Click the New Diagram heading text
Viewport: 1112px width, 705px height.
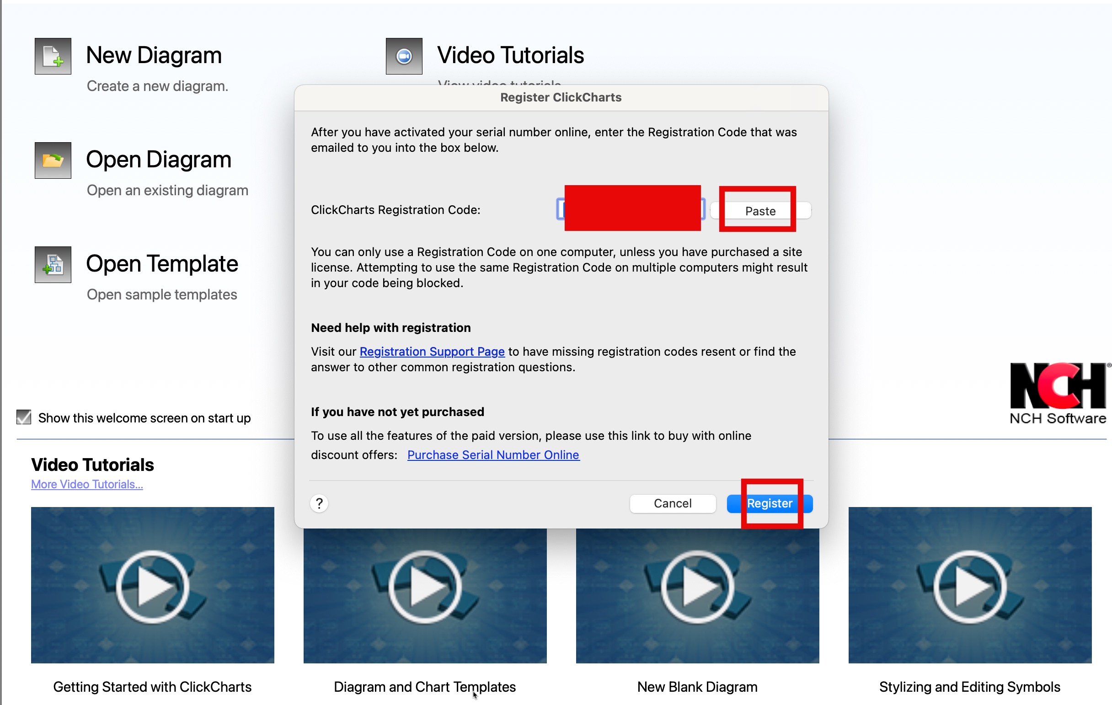click(x=154, y=55)
